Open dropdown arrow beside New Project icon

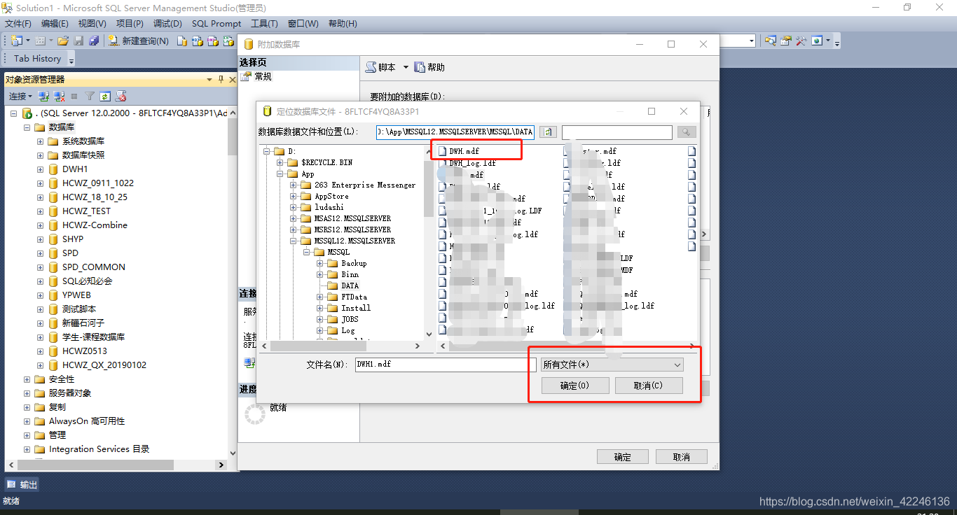pyautogui.click(x=28, y=41)
